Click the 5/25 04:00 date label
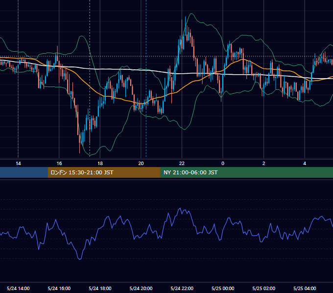 coord(305,288)
